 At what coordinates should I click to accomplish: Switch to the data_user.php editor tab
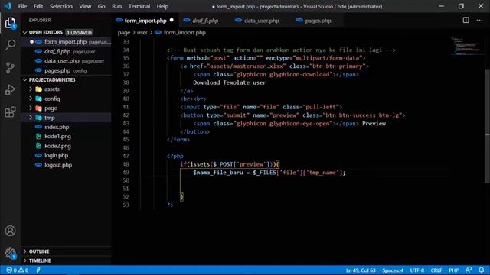[x=261, y=21]
